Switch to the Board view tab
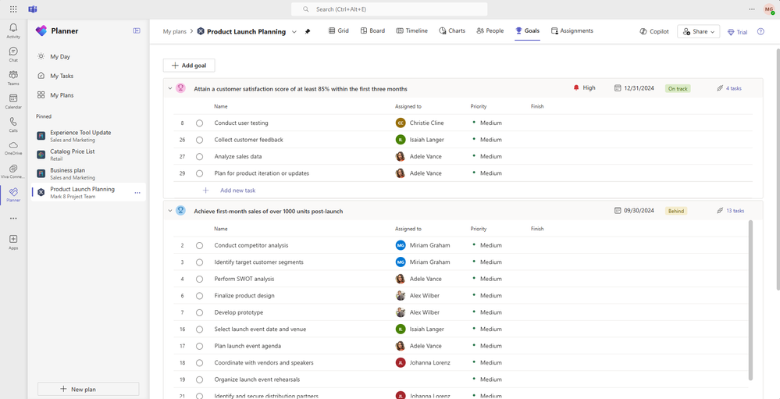The width and height of the screenshot is (780, 399). point(372,31)
